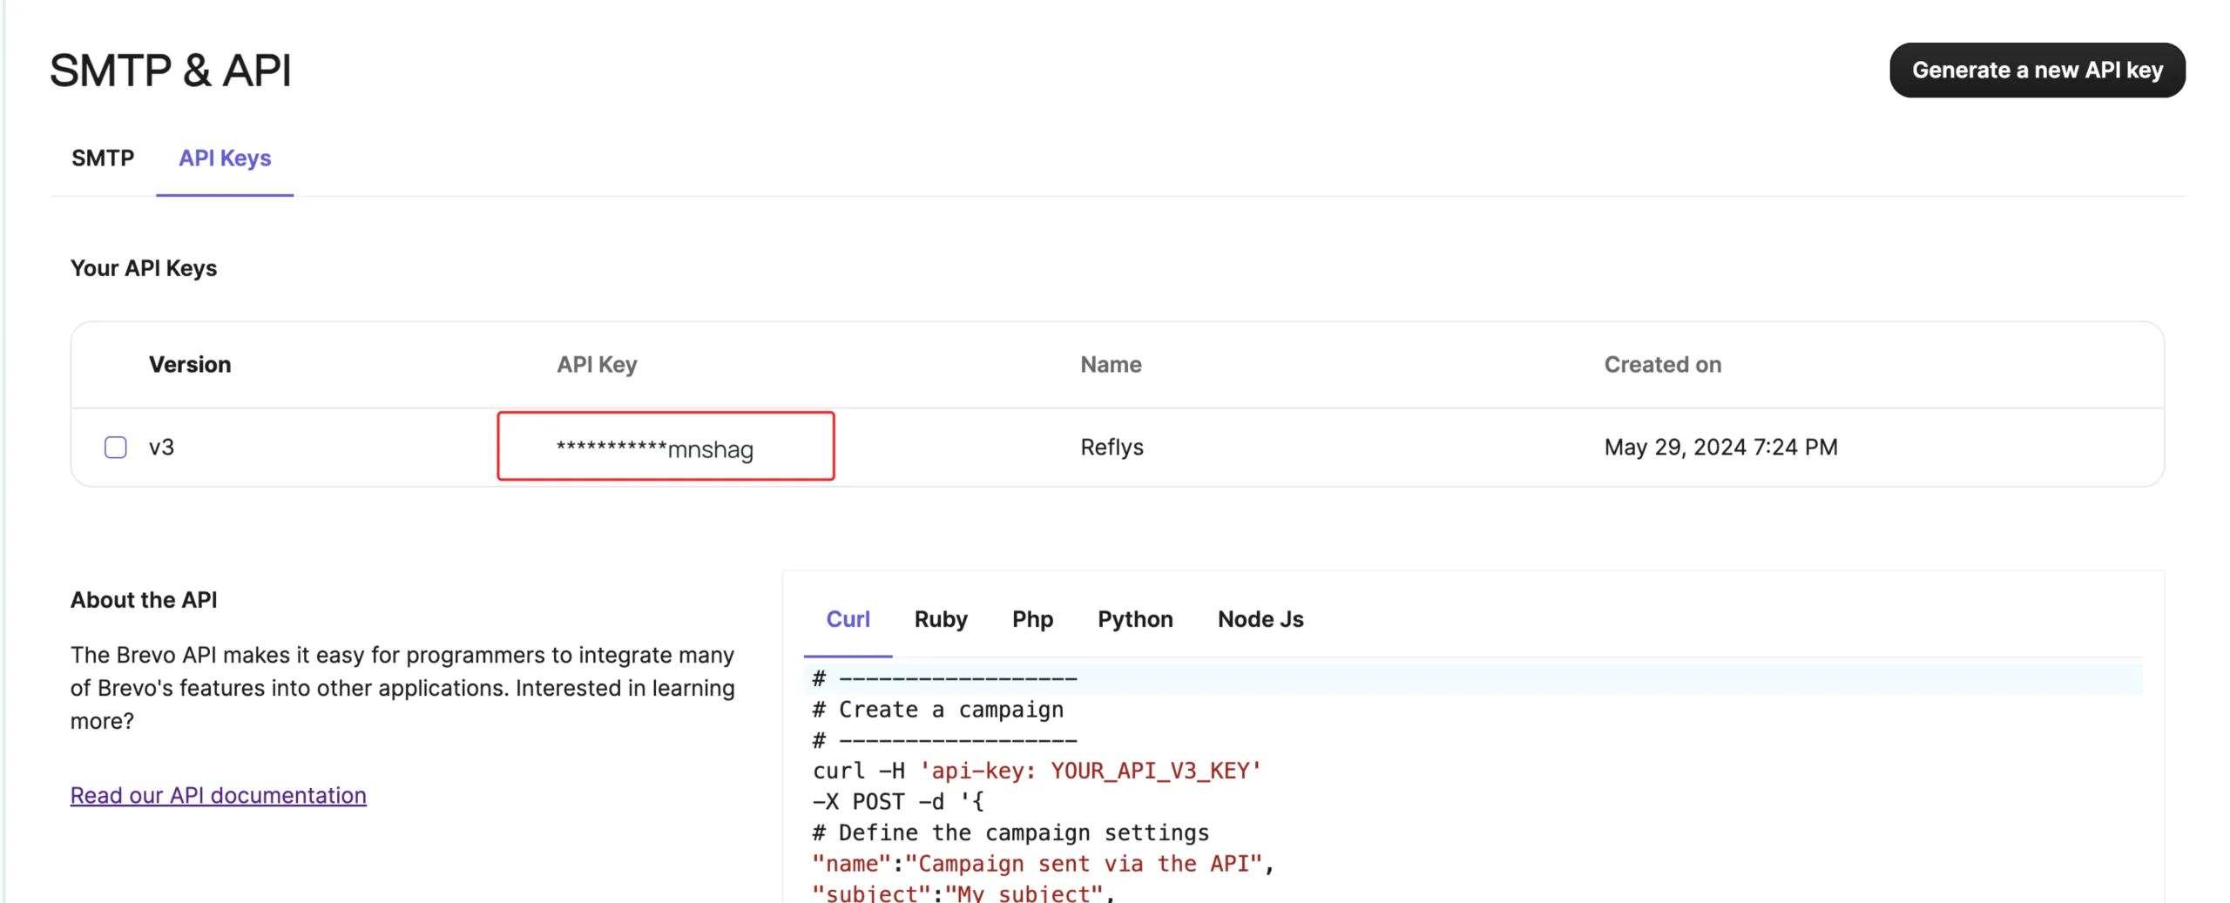This screenshot has height=903, width=2230.
Task: Click the curl -H api-key code line
Action: pos(1037,771)
